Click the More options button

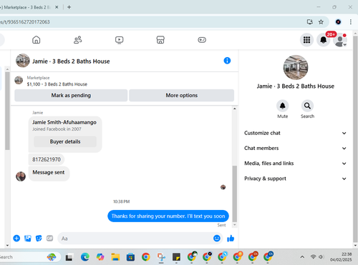(182, 96)
